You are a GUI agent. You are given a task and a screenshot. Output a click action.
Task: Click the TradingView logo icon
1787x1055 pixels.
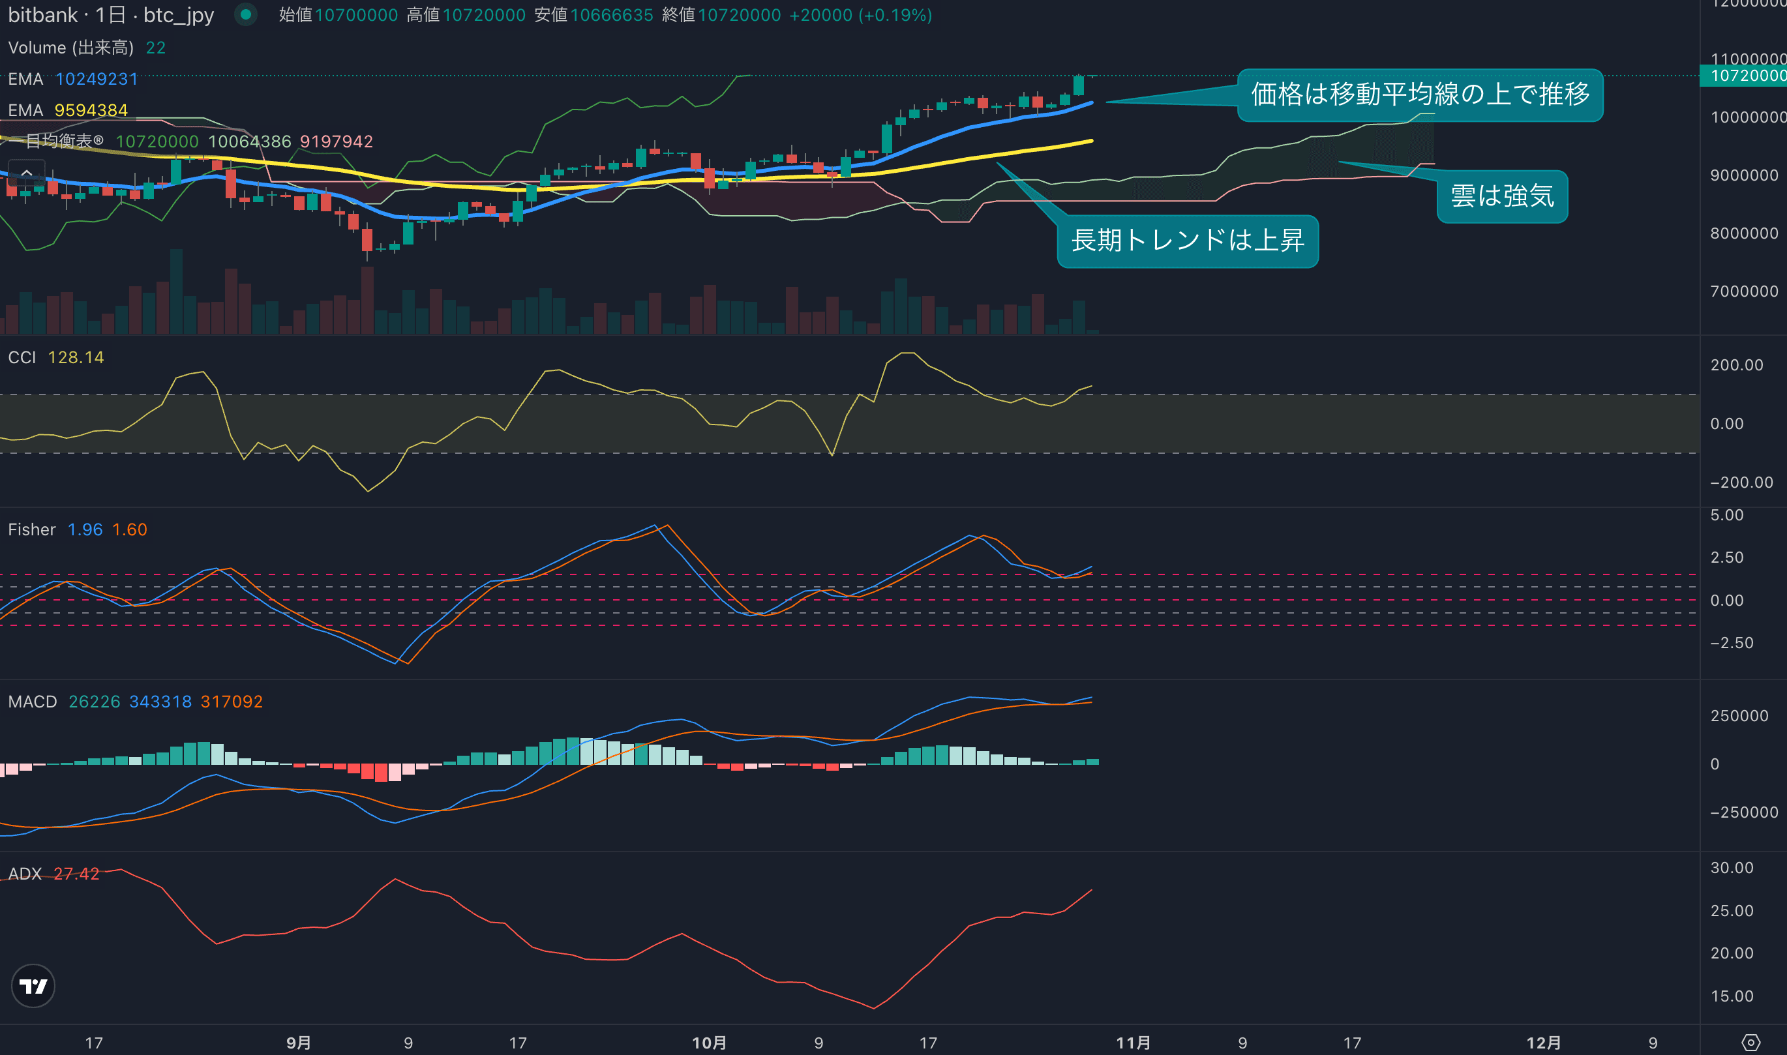tap(33, 986)
